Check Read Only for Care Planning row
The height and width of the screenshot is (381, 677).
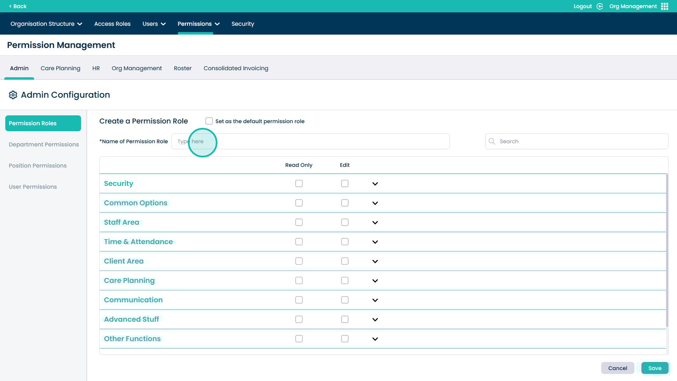click(x=299, y=281)
